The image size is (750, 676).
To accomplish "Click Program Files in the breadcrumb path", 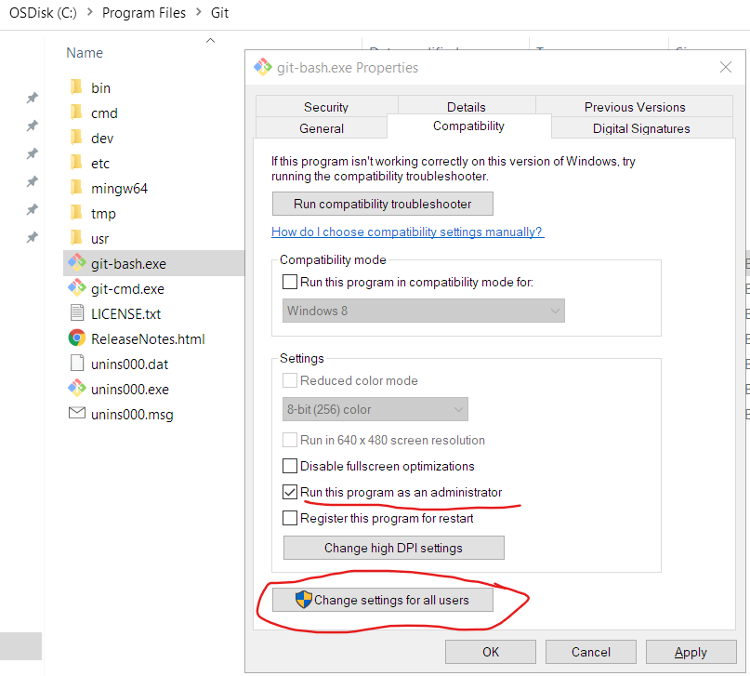I will [x=144, y=12].
